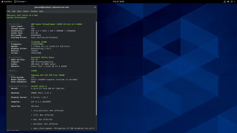Viewport: 237px width, 133px height.
Task: Click the Disk Scheduler label
Action: click(19, 82)
